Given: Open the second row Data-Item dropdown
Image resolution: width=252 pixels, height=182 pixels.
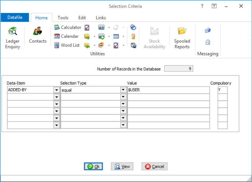Looking at the screenshot, I should pos(56,97).
